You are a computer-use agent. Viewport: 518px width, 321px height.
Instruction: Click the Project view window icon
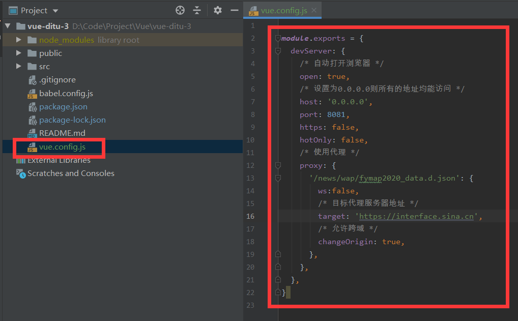(13, 11)
